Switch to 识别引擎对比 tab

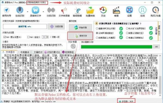52,52
